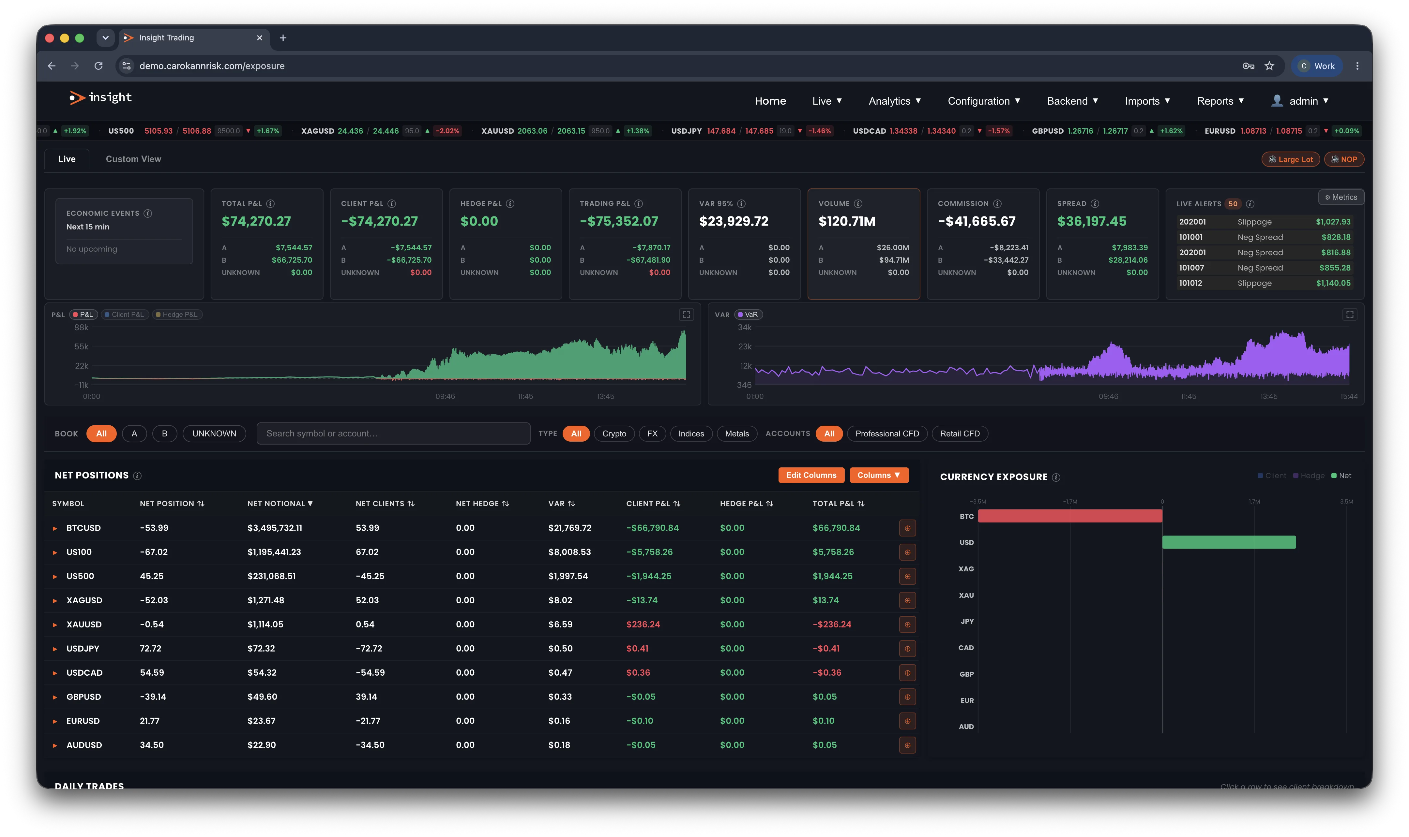Click the Hedge P&L info icon
The image size is (1409, 837).
coord(510,204)
